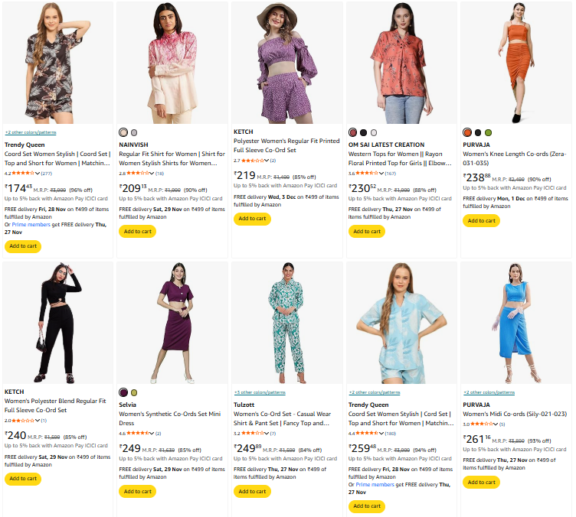Select the black color swatch on OM SAI top

[x=363, y=132]
